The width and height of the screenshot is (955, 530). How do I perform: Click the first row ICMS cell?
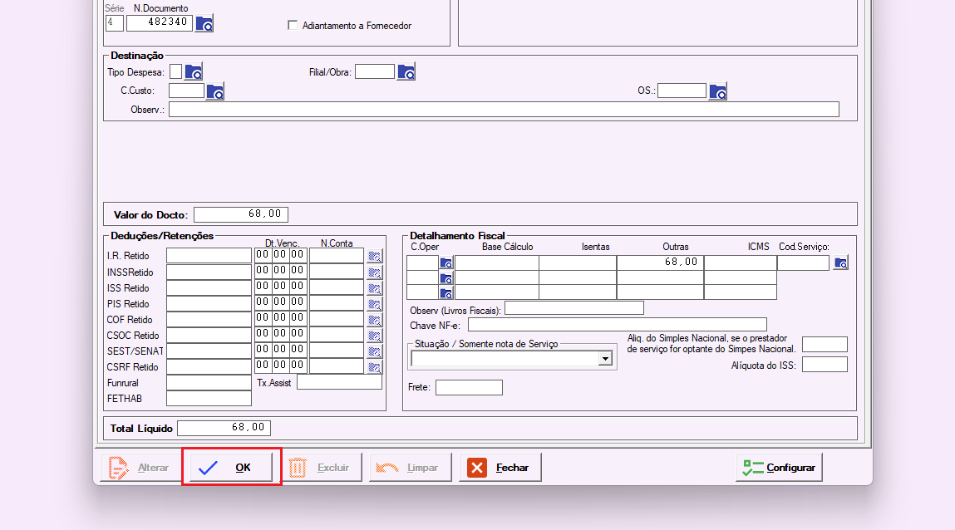click(x=741, y=263)
